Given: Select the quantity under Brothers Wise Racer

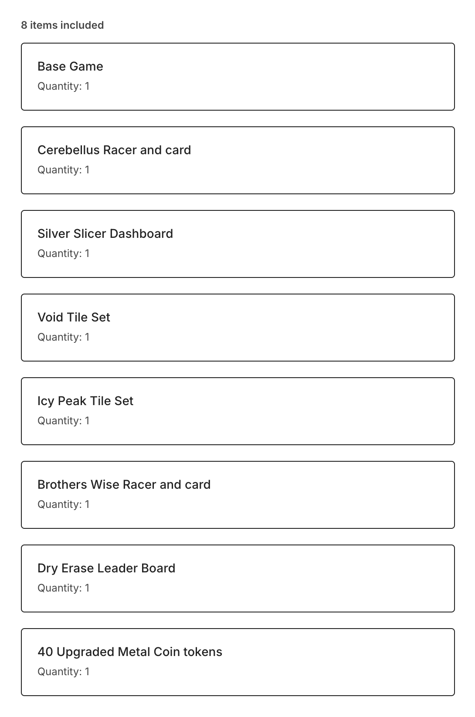Looking at the screenshot, I should [x=64, y=504].
